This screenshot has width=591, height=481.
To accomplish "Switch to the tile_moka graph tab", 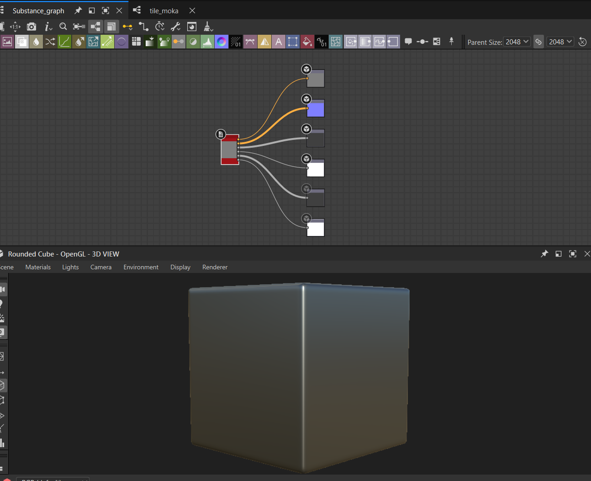I will pyautogui.click(x=164, y=11).
